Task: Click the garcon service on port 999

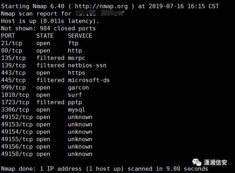Action: (x=78, y=87)
